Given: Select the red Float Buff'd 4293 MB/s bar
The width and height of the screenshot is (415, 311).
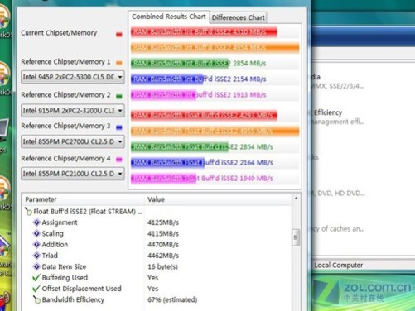Looking at the screenshot, I should 204,115.
